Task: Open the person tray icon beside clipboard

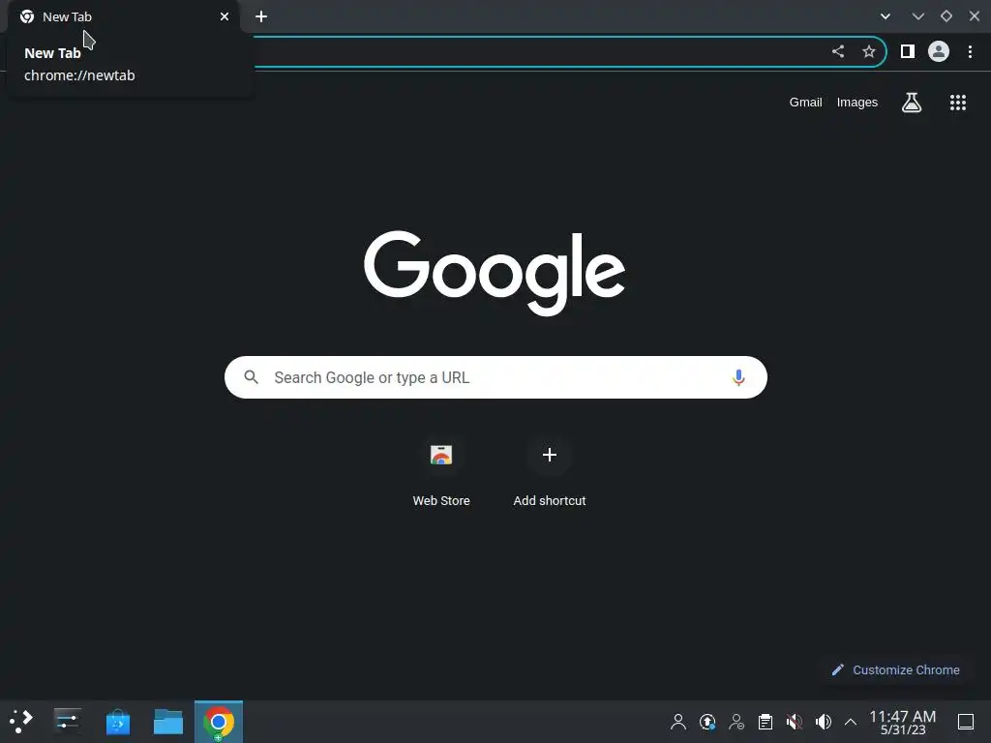Action: coord(736,722)
